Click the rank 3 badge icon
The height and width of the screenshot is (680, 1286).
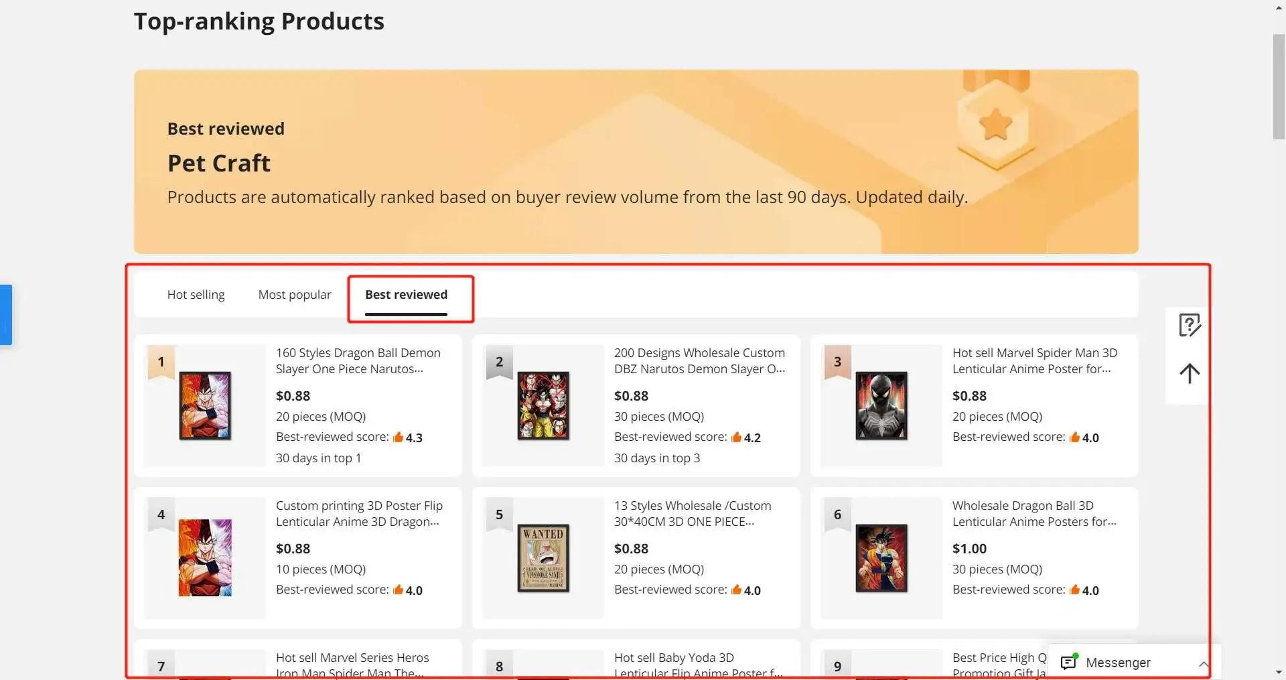[x=837, y=362]
